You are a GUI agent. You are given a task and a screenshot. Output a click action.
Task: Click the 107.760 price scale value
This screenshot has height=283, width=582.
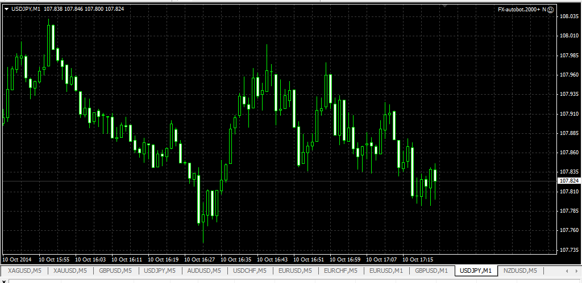click(x=569, y=230)
